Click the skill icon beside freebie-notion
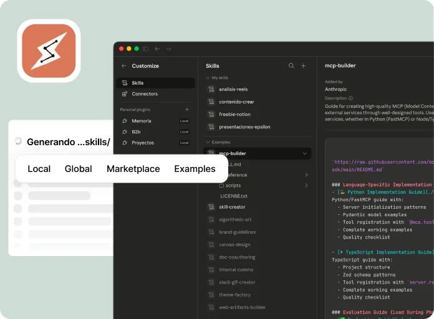Screen dimensions: 434x319 click(x=211, y=114)
